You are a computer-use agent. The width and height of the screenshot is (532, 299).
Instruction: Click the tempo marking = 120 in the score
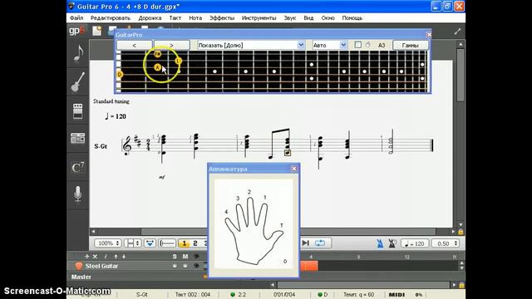click(116, 116)
